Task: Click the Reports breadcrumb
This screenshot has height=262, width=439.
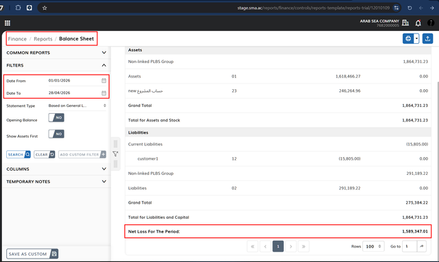Action: 43,39
